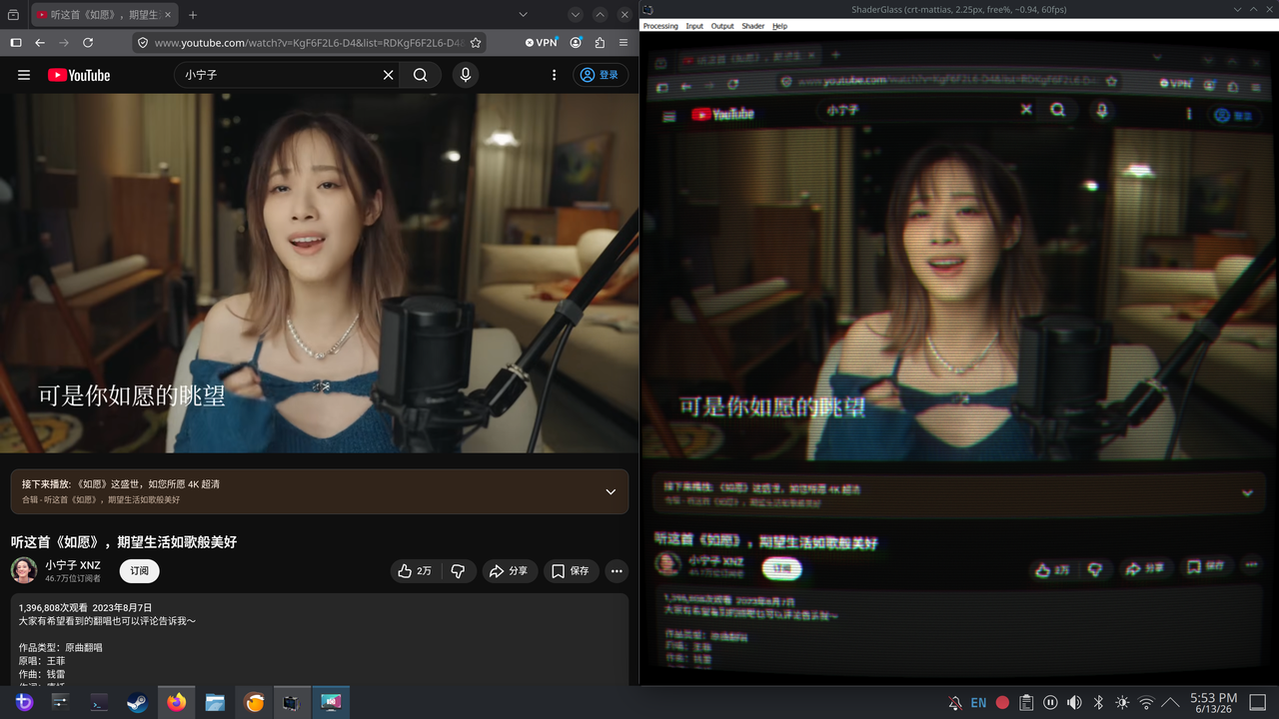The width and height of the screenshot is (1279, 719).
Task: Open the 小宁子 XNZ channel name link in Firefox
Action: 73,565
